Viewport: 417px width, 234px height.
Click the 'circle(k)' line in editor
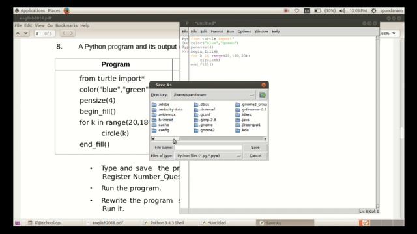(210, 60)
